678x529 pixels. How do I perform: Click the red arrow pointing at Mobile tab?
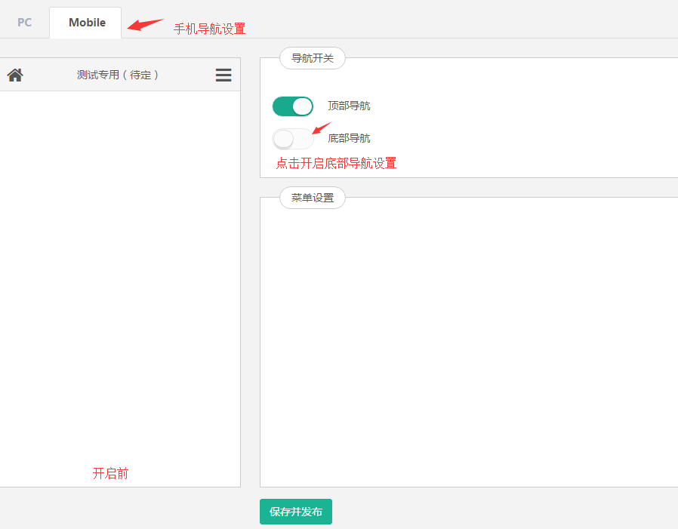tap(145, 24)
